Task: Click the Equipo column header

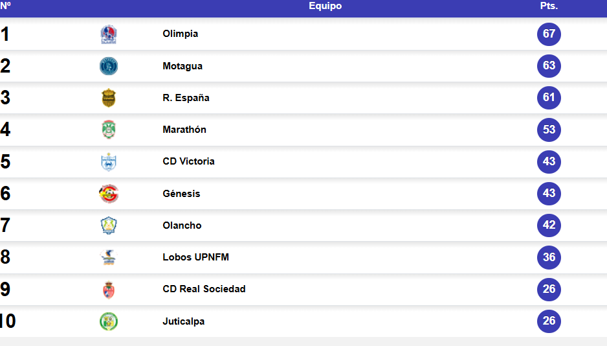Action: tap(325, 6)
